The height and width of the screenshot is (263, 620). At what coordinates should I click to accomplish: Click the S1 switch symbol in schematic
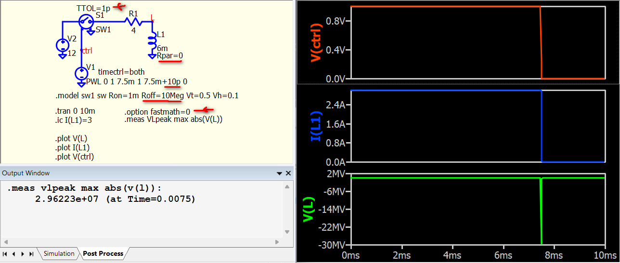pyautogui.click(x=87, y=21)
